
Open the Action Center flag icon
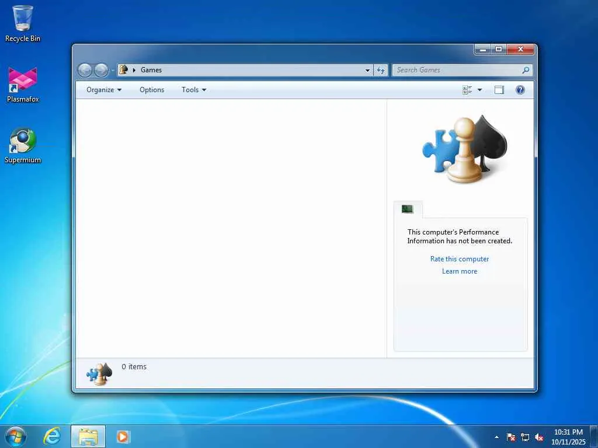510,437
